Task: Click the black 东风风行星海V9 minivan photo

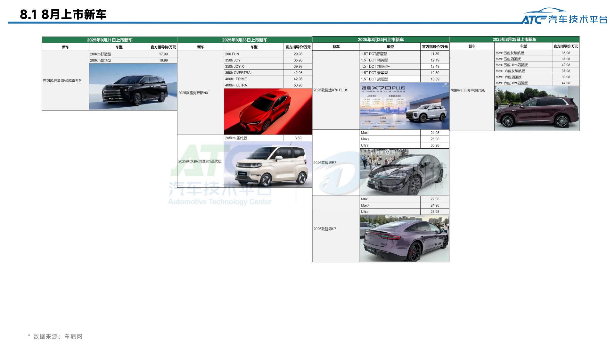Action: (133, 87)
